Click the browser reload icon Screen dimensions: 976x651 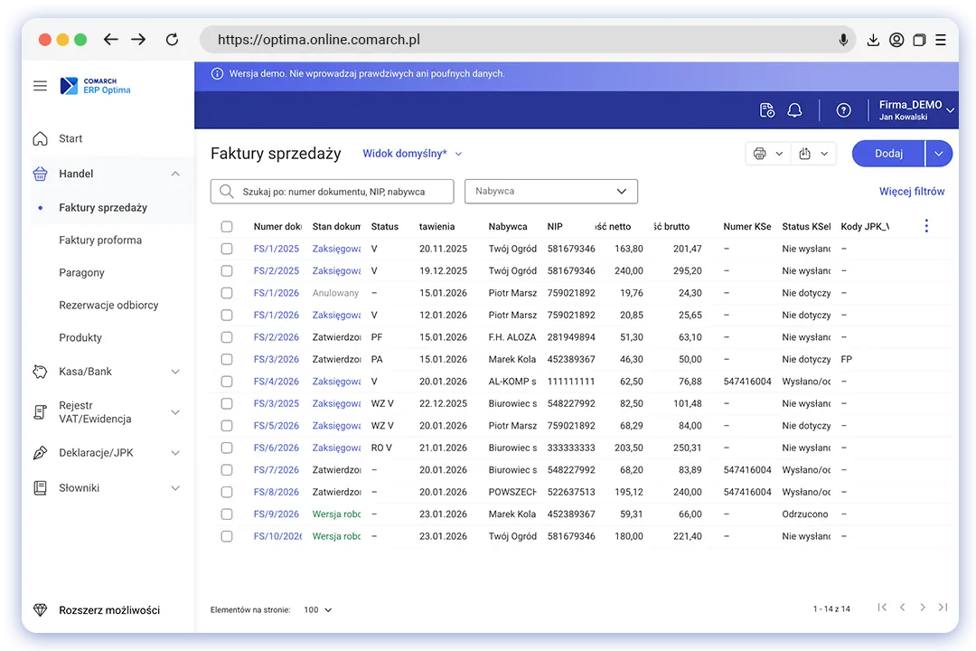tap(172, 40)
